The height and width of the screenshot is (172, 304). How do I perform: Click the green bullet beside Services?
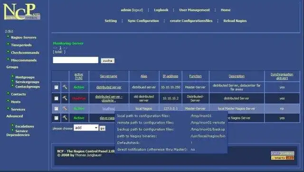tap(8, 108)
